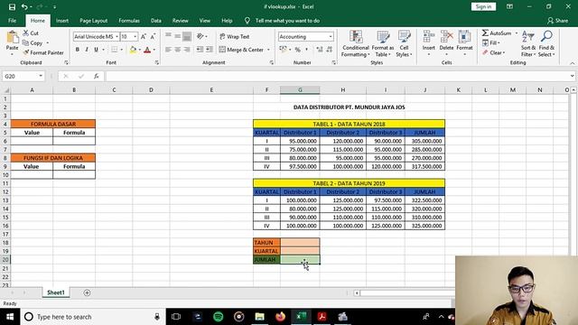The height and width of the screenshot is (325, 578).
Task: Expand the formula bar chevron
Action: [x=572, y=76]
